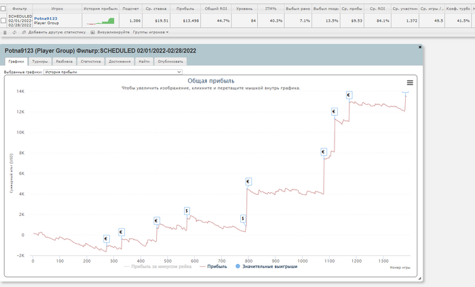Open the Опубликовать tab

[x=170, y=62]
